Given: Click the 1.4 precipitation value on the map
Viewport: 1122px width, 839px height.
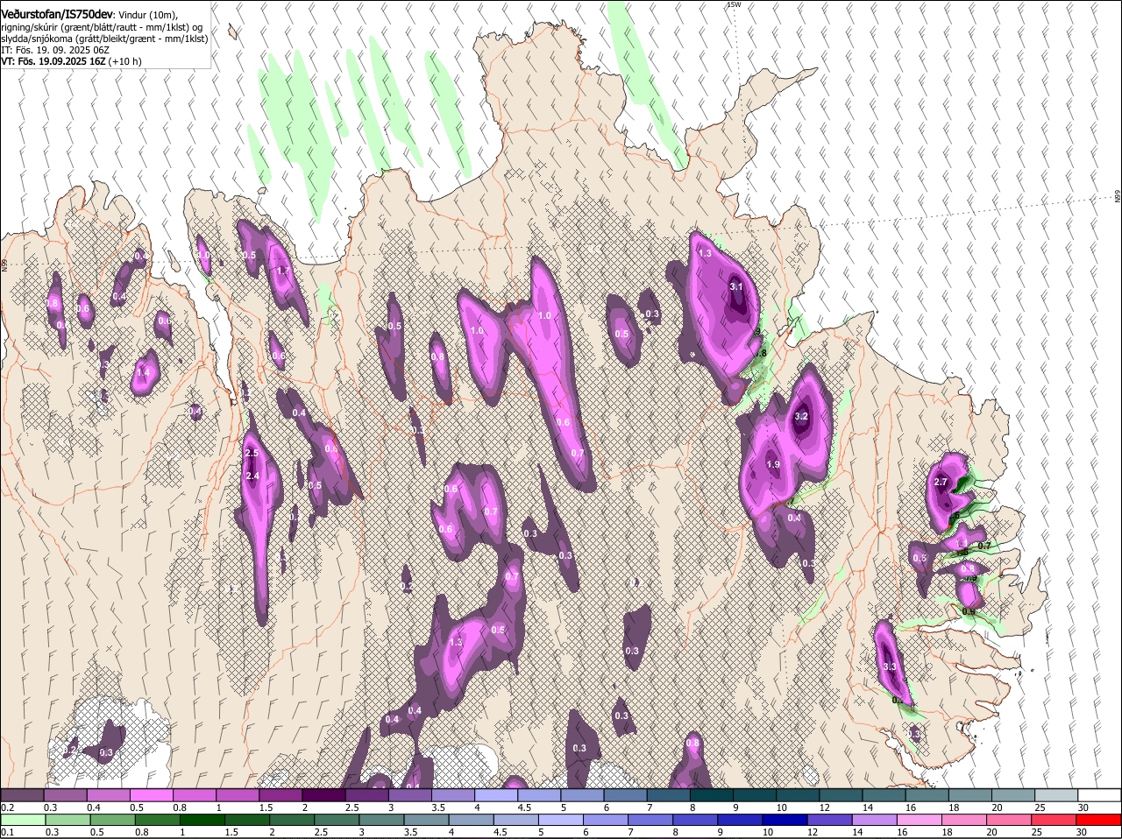Looking at the screenshot, I should (x=143, y=372).
